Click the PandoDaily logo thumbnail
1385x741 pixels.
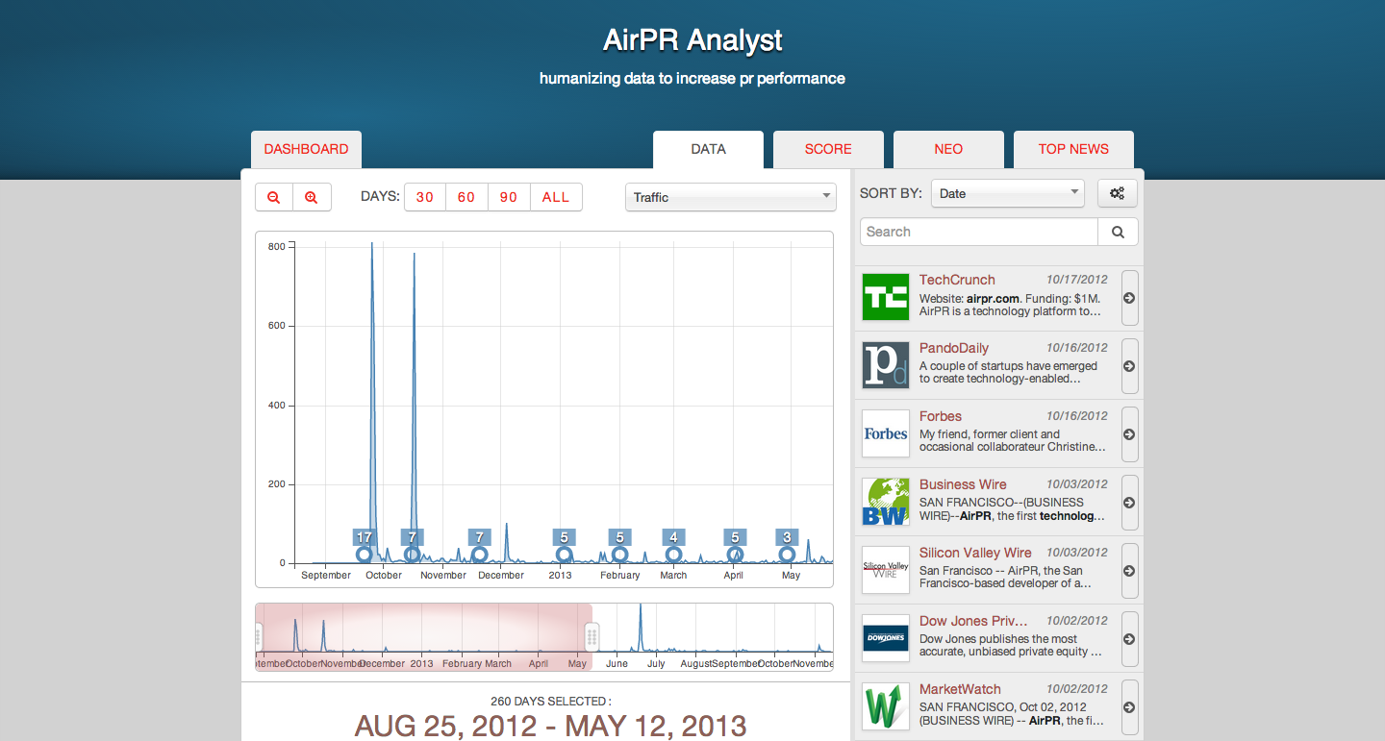click(x=886, y=366)
